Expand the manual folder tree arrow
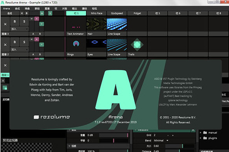The image size is (229, 152). (x=201, y=133)
